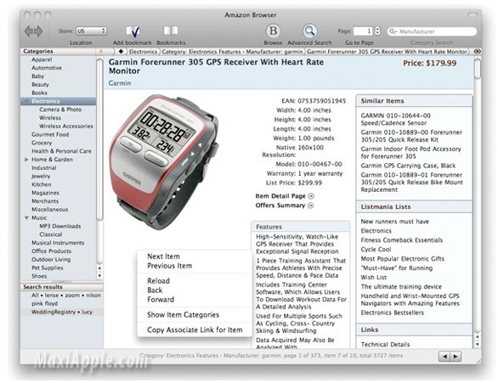The image size is (498, 383).
Task: Click the Garmin manufacturer name under title
Action: [x=120, y=83]
